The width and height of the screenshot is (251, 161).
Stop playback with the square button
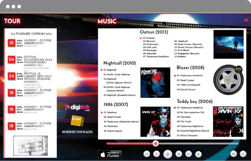[179, 154]
